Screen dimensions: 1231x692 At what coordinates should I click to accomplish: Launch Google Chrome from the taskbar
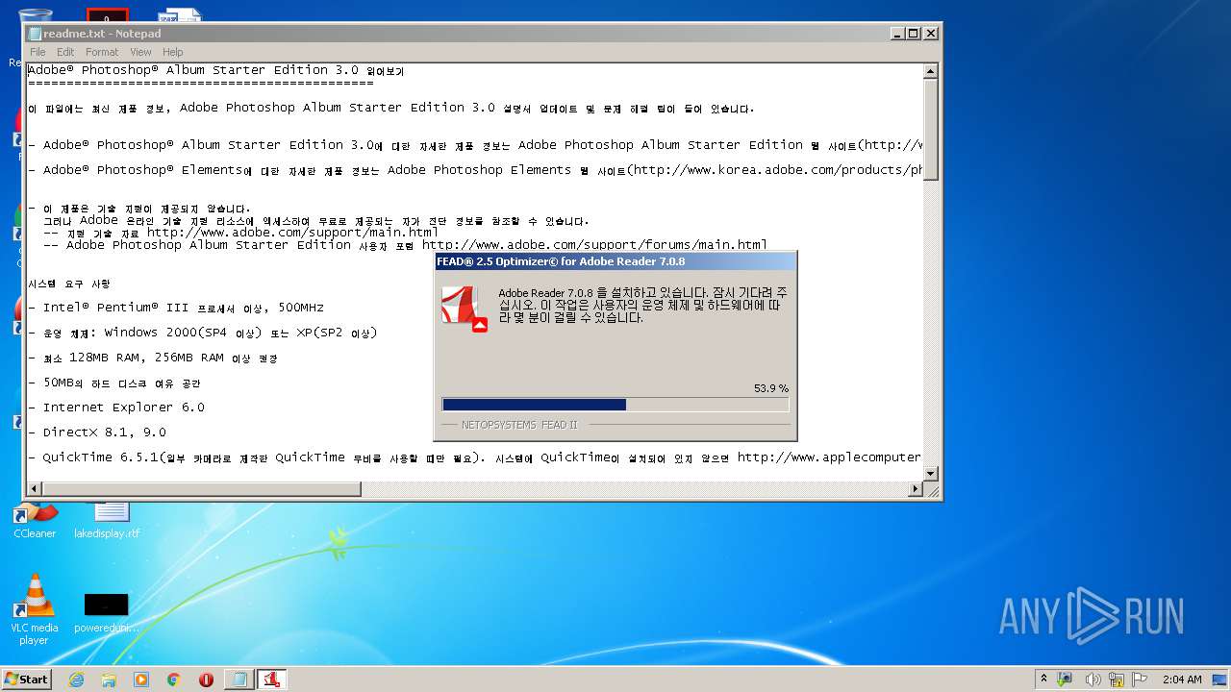pyautogui.click(x=173, y=680)
